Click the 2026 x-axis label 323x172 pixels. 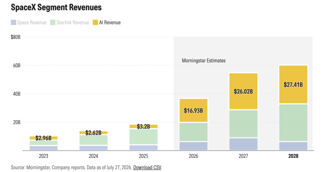point(193,156)
